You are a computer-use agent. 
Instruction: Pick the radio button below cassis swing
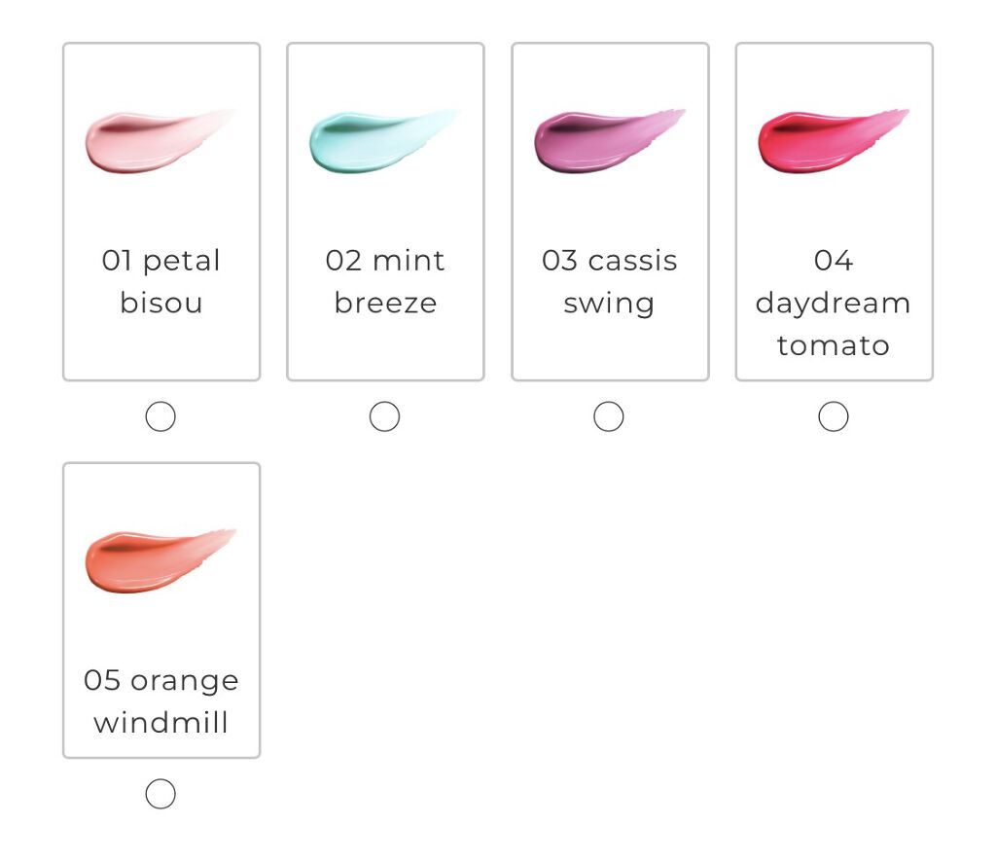[x=609, y=416]
